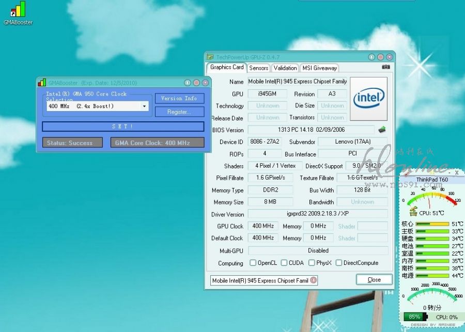
Task: Select the MSI Giveaway tab
Action: [319, 68]
